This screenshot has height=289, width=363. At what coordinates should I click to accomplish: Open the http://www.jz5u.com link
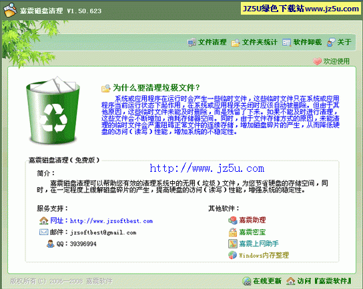pyautogui.click(x=207, y=168)
